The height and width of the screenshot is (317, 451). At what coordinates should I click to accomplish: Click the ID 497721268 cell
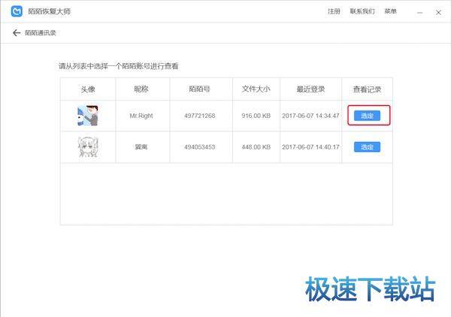tap(200, 116)
